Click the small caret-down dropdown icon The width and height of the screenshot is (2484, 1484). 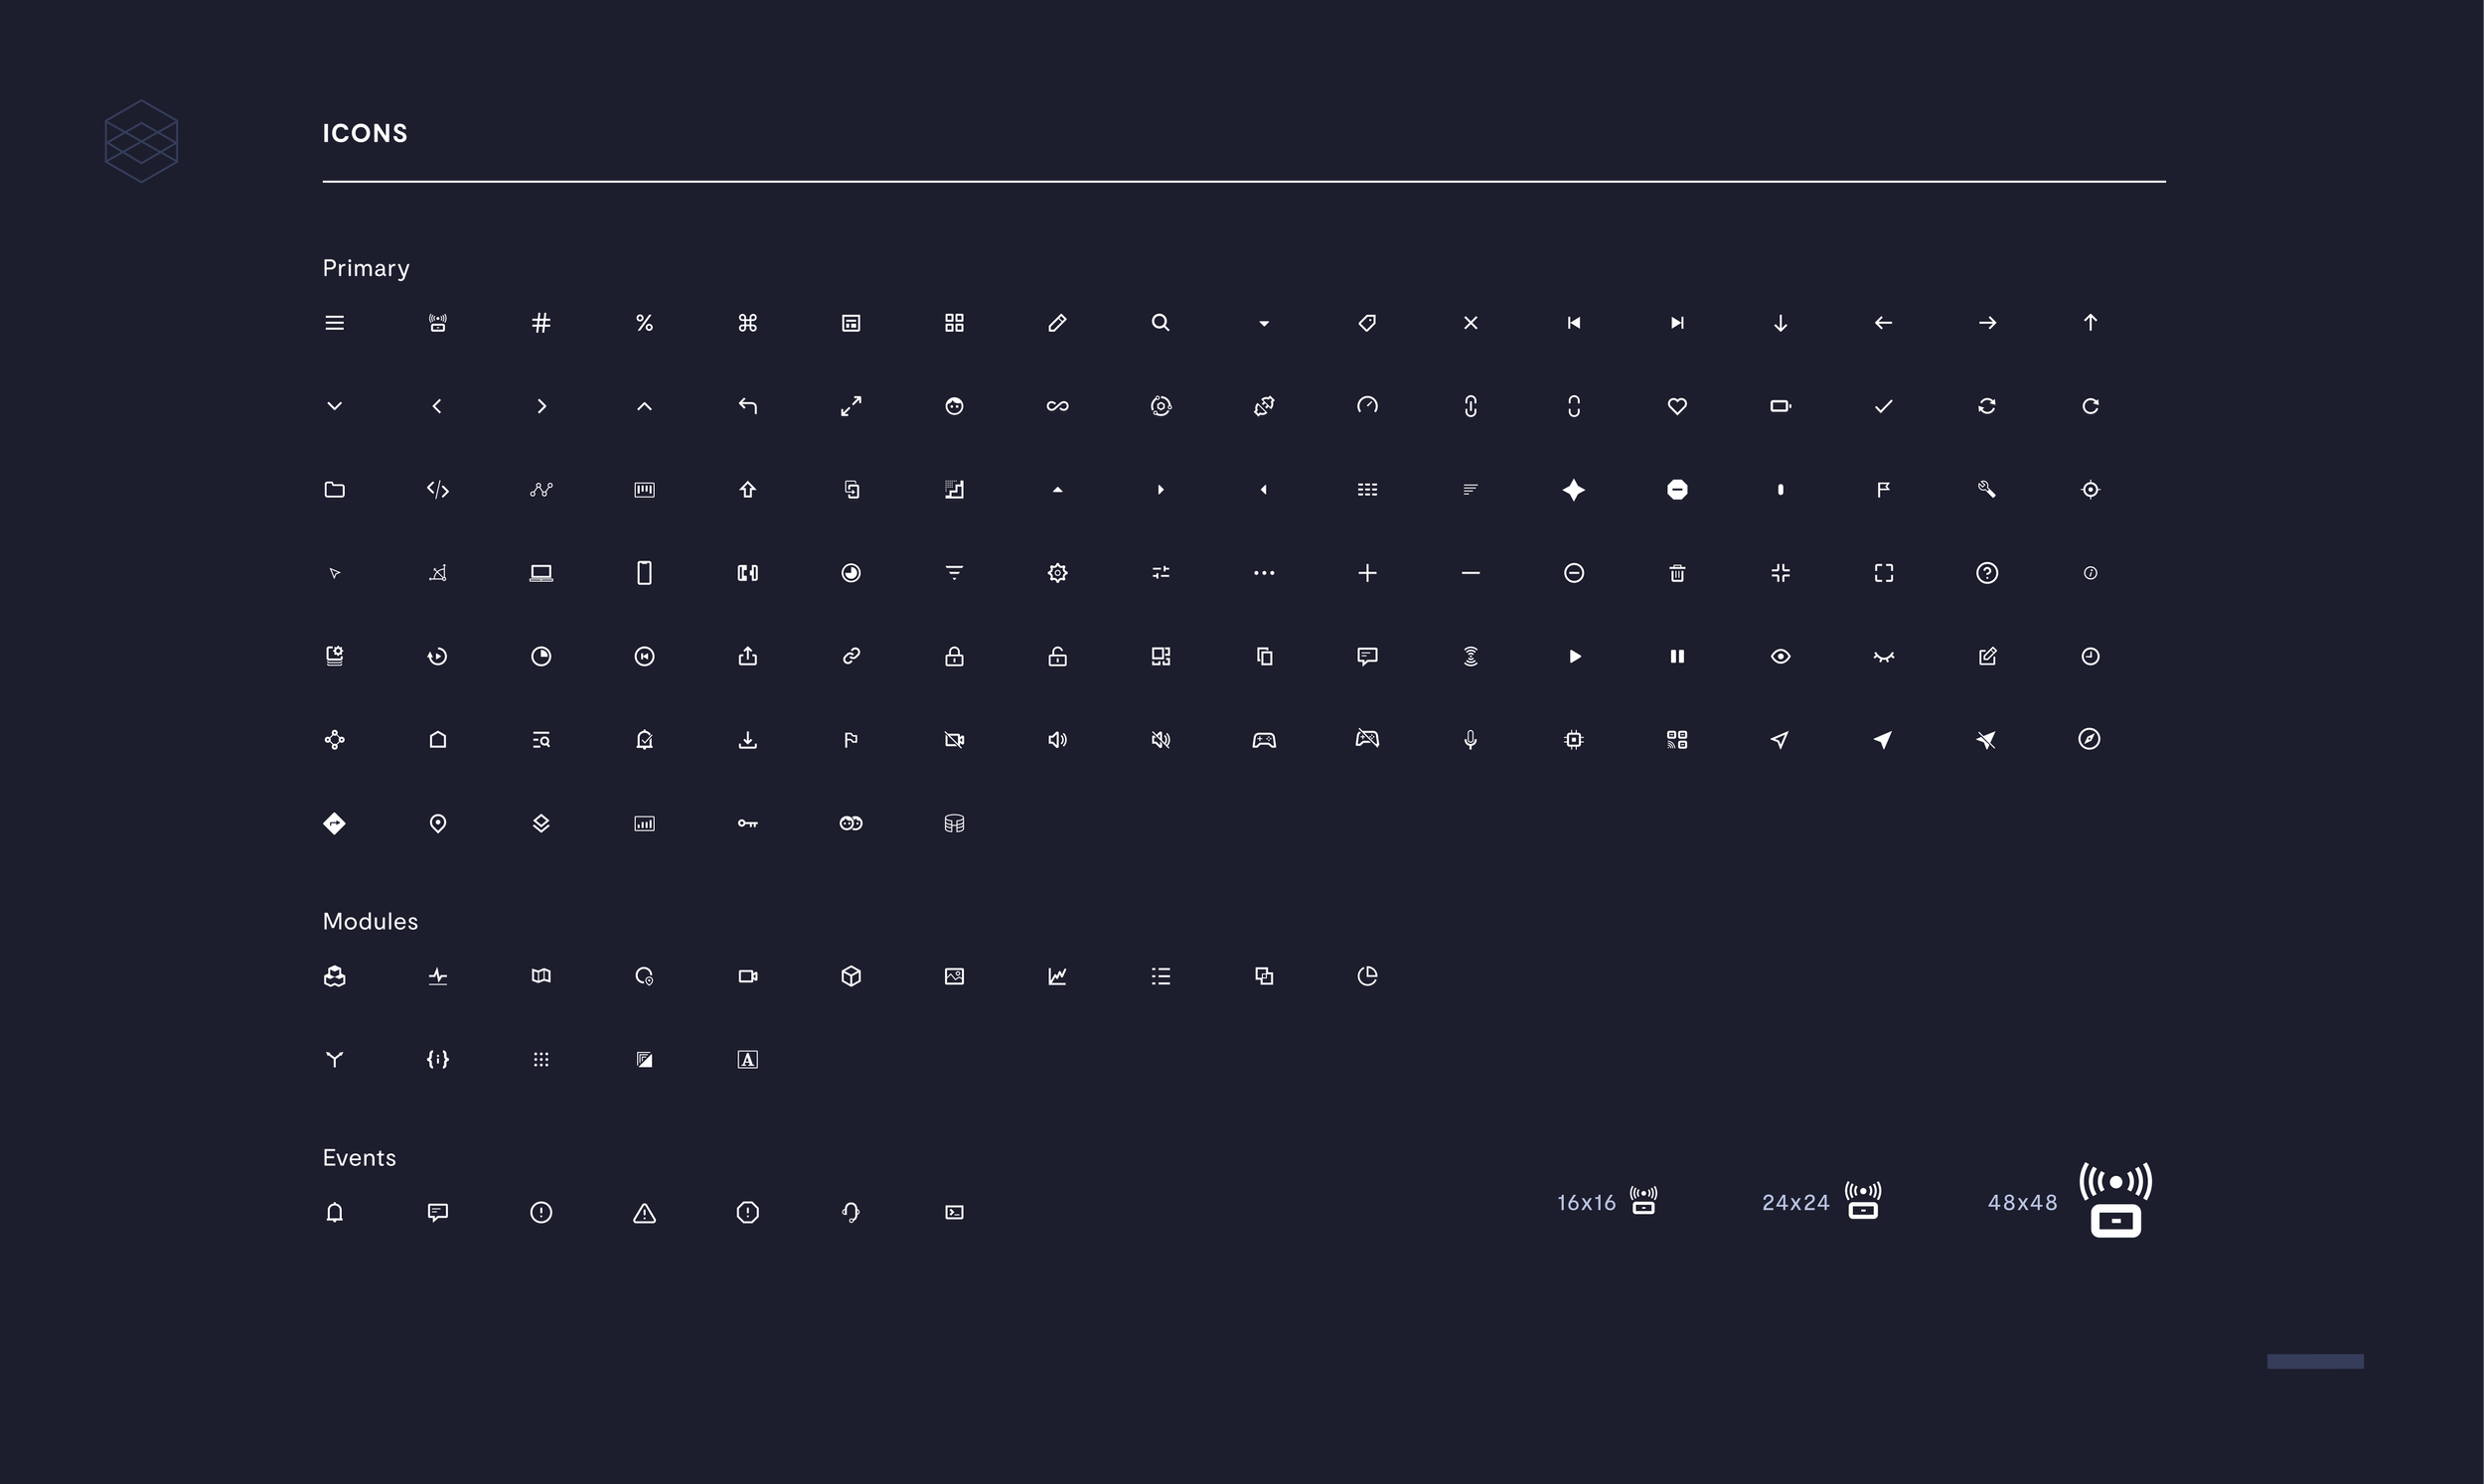[1264, 324]
